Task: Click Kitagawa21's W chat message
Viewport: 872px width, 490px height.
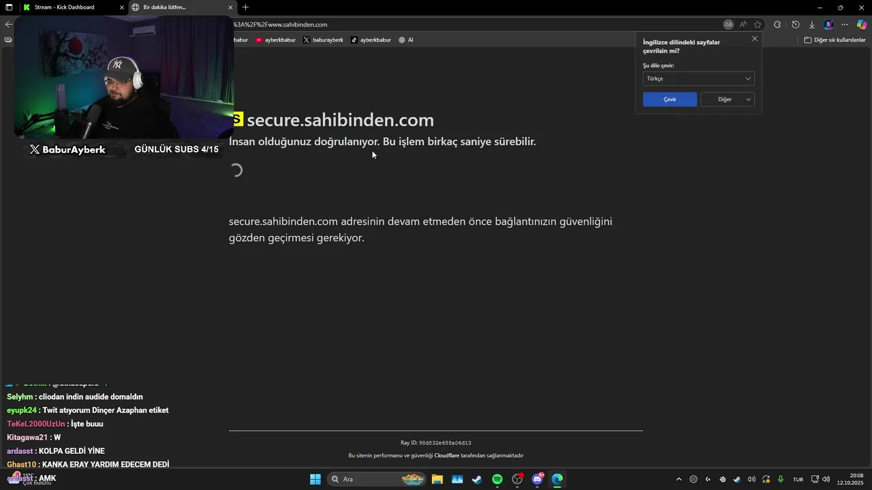Action: tap(34, 438)
